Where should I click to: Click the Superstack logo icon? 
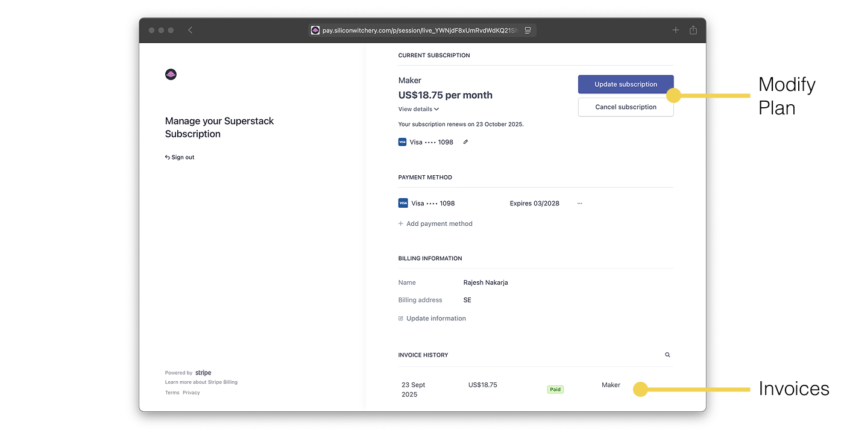[x=171, y=75]
